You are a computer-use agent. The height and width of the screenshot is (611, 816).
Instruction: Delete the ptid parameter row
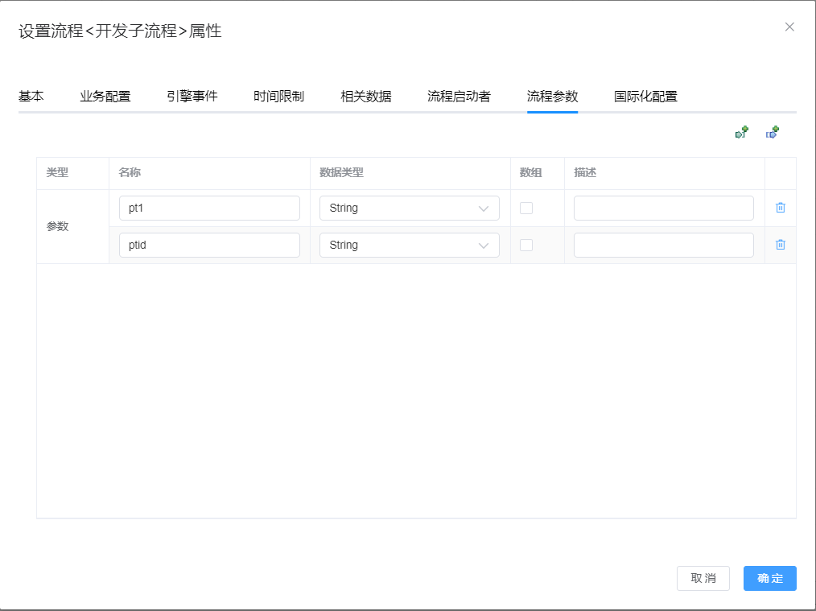coord(780,245)
